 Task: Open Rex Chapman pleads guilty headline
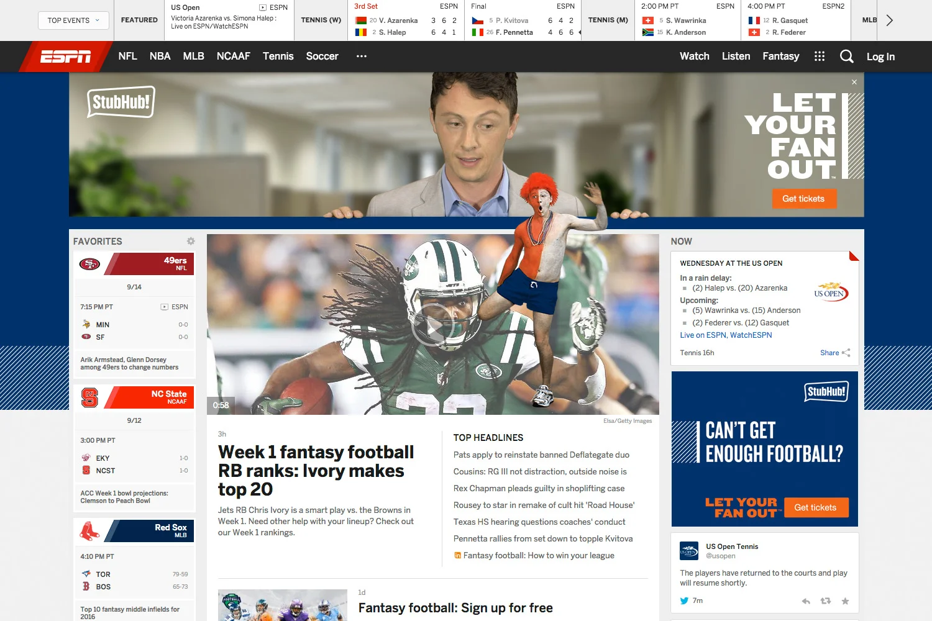pos(539,489)
